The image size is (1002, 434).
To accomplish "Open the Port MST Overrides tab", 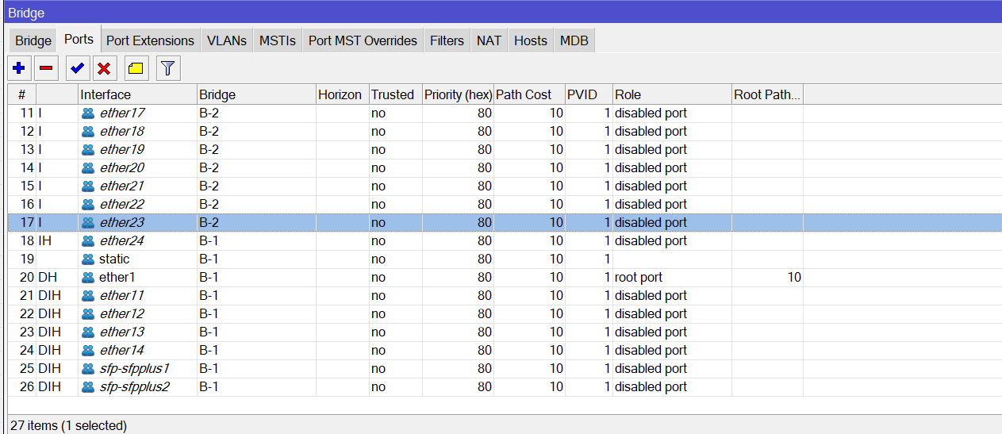I will pyautogui.click(x=363, y=40).
